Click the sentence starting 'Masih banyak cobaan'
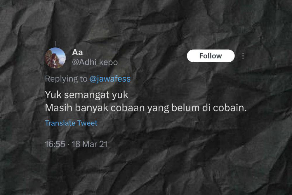292x195 pixels. (146, 108)
